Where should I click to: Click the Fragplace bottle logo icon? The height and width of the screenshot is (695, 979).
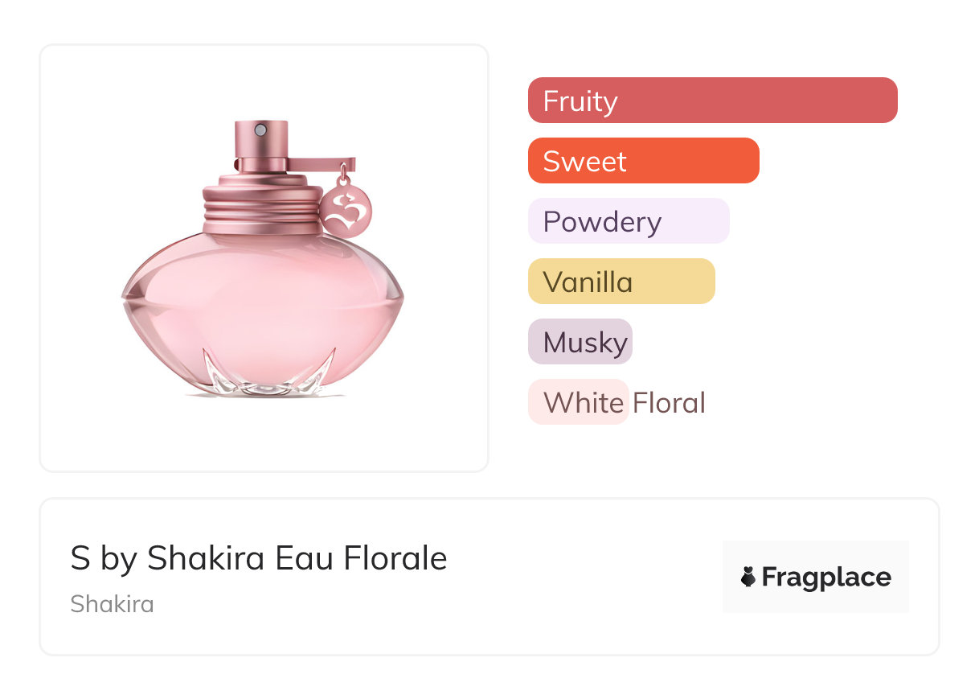click(x=748, y=577)
